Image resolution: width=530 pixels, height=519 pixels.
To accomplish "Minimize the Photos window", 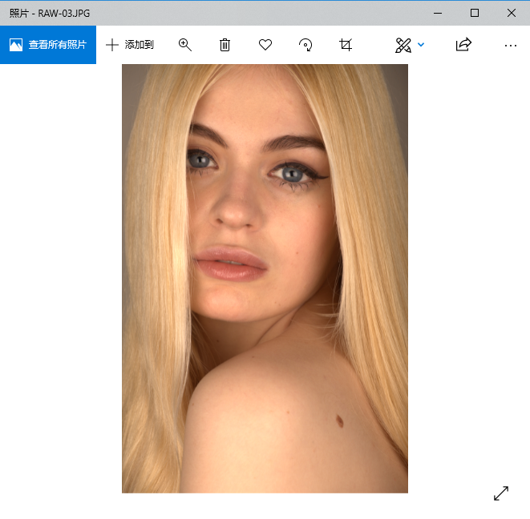I will (438, 13).
